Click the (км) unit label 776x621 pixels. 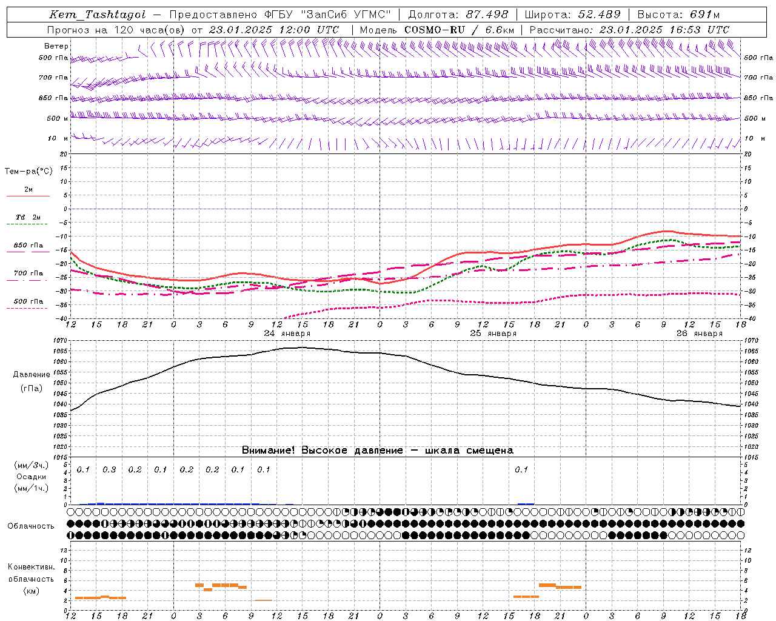point(31,590)
